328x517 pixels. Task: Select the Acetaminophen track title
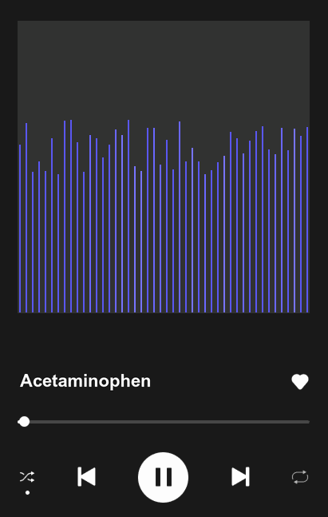tap(85, 381)
